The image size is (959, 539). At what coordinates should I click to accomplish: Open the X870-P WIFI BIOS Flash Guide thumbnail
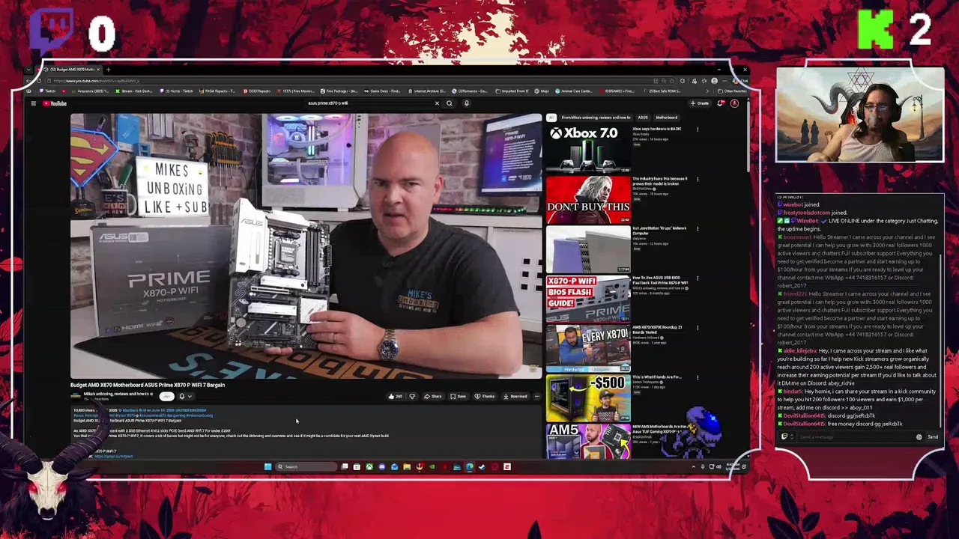[588, 298]
